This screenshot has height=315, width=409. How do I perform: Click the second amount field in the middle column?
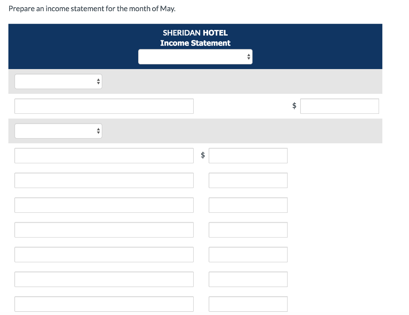(248, 180)
